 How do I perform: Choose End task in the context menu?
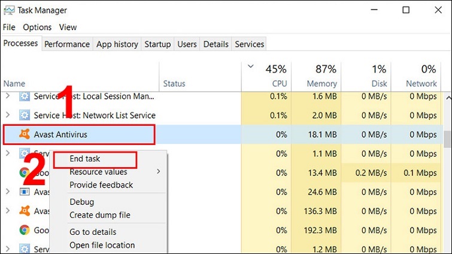point(85,159)
